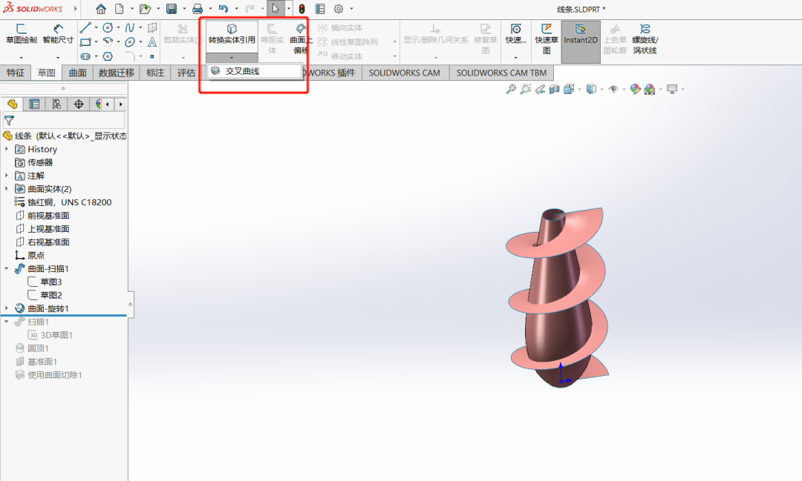Click the Zoom to Fit magnifier icon
802x481 pixels.
click(510, 89)
